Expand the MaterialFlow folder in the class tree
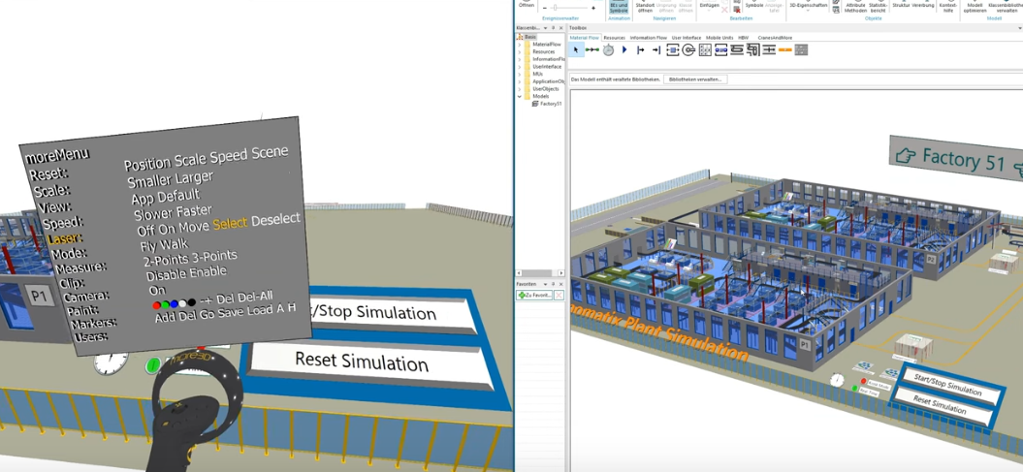Viewport: 1023px width, 472px height. click(x=520, y=44)
